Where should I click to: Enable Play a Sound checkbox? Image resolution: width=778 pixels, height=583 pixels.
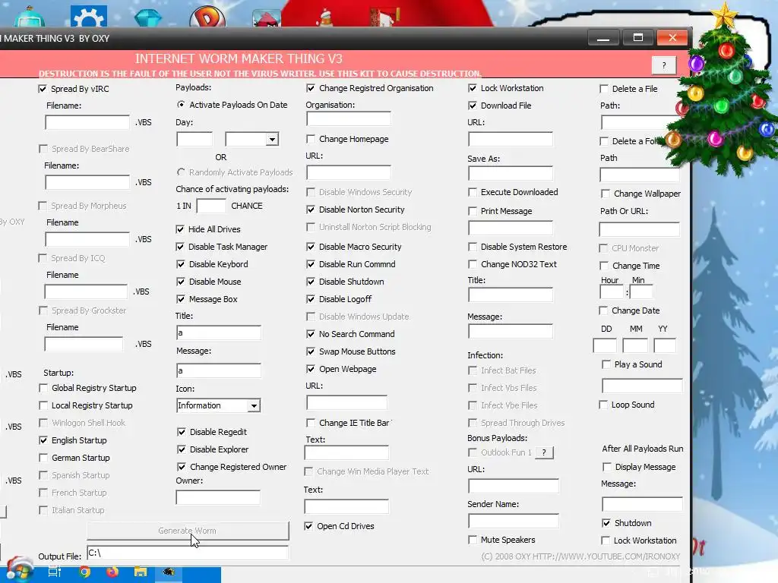coord(606,364)
